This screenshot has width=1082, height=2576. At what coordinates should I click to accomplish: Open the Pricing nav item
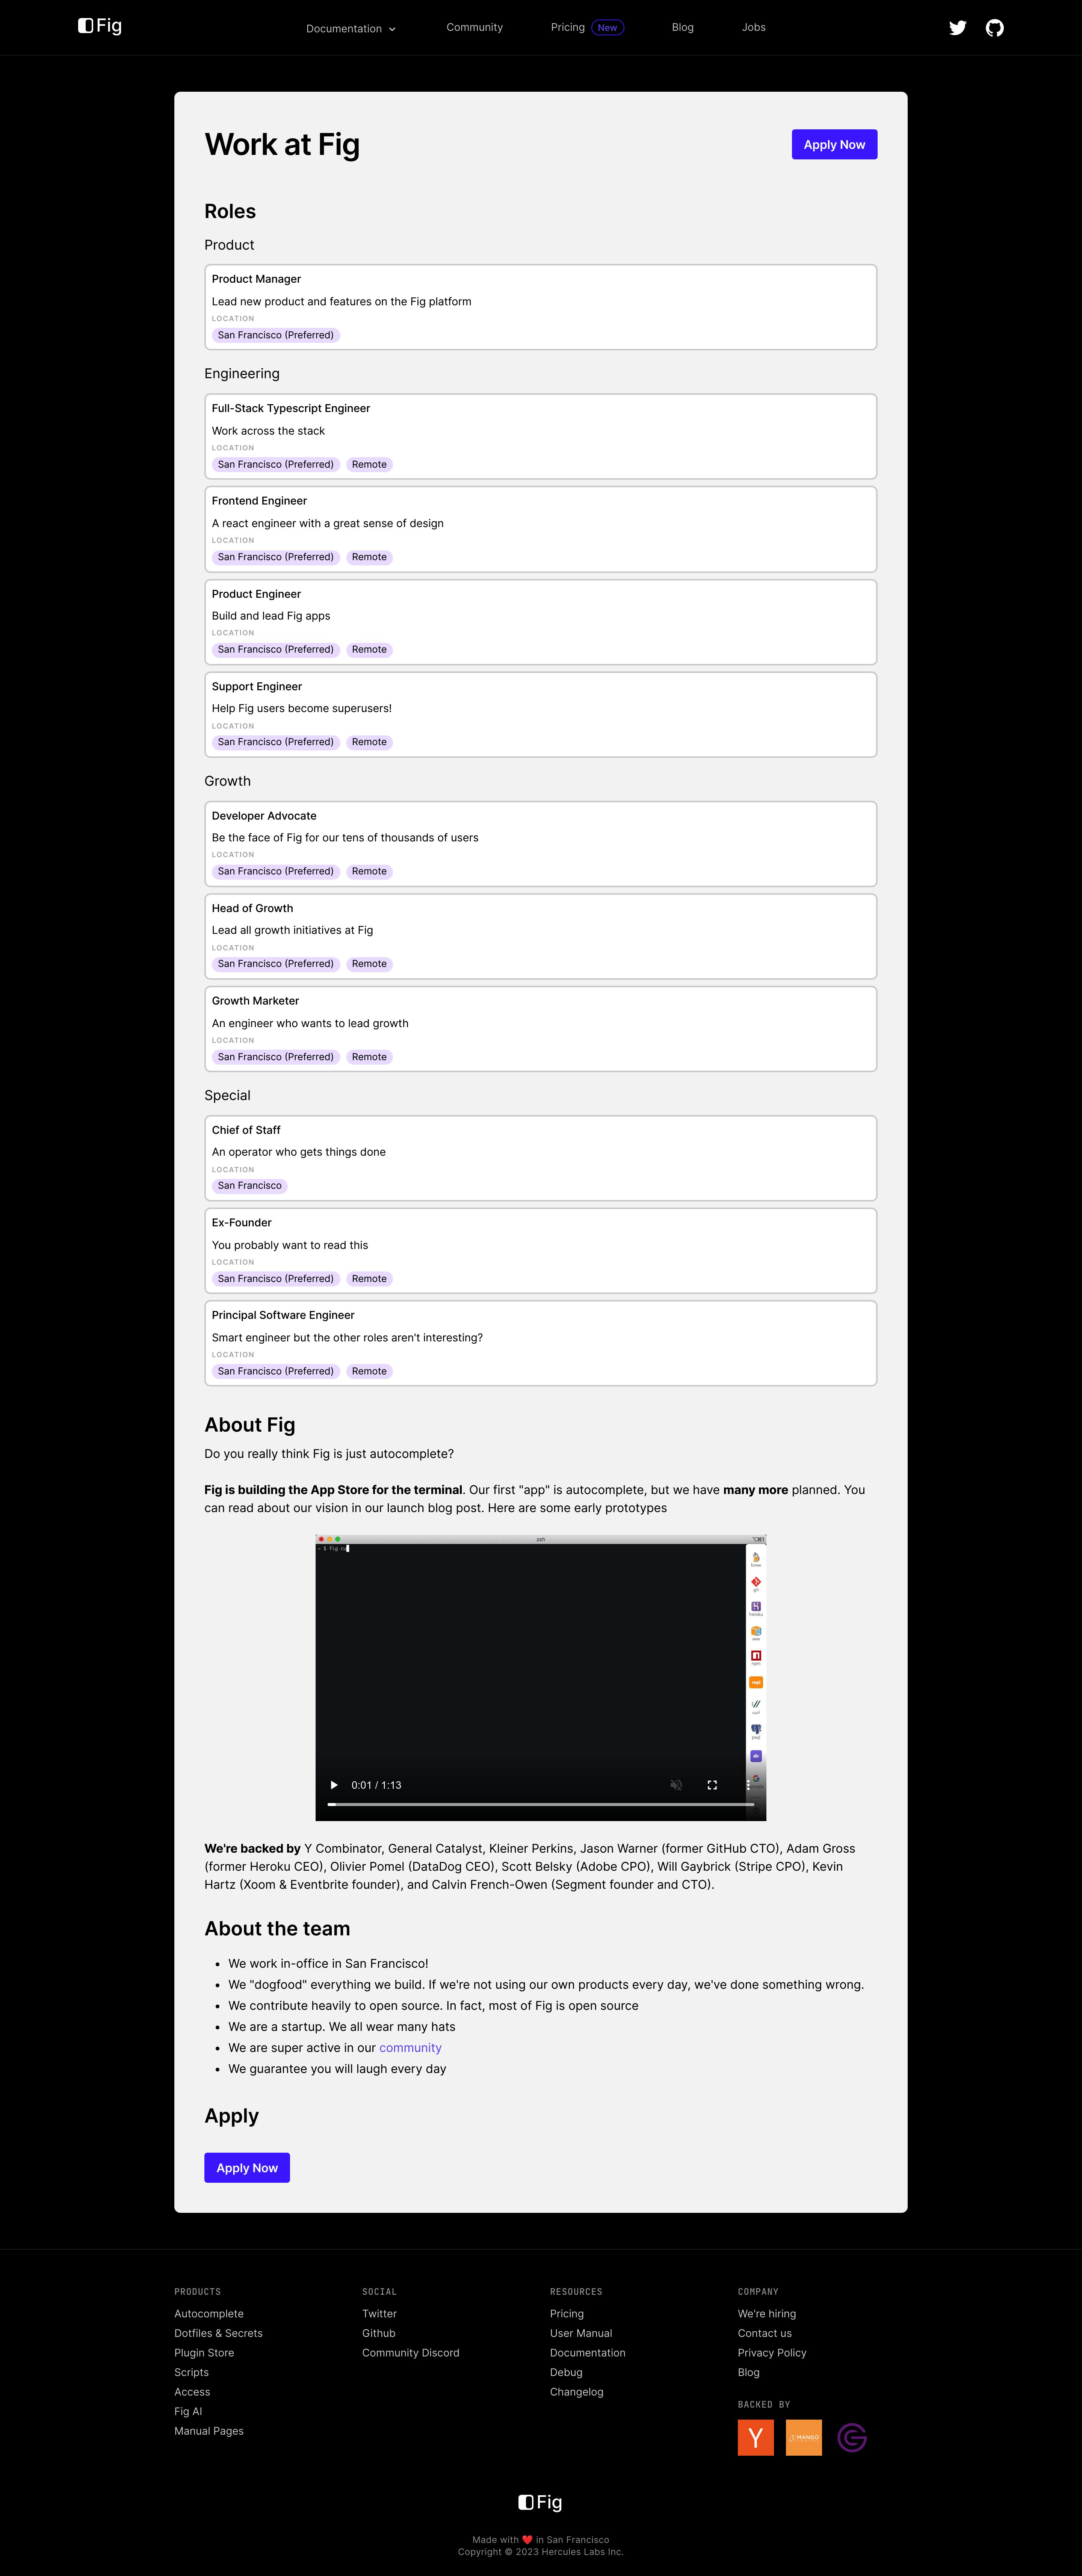[x=567, y=27]
